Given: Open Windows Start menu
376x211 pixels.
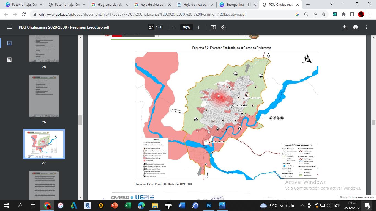Looking at the screenshot, I should (x=7, y=206).
